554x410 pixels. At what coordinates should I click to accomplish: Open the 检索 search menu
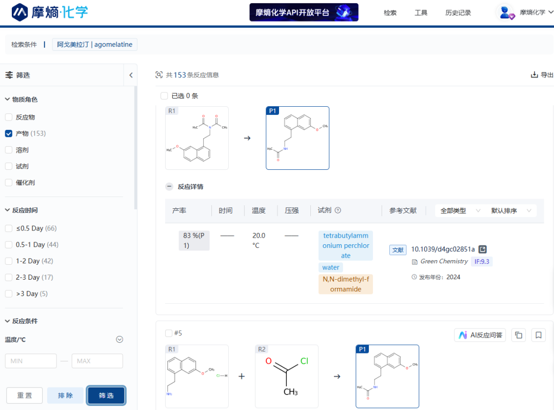click(390, 13)
